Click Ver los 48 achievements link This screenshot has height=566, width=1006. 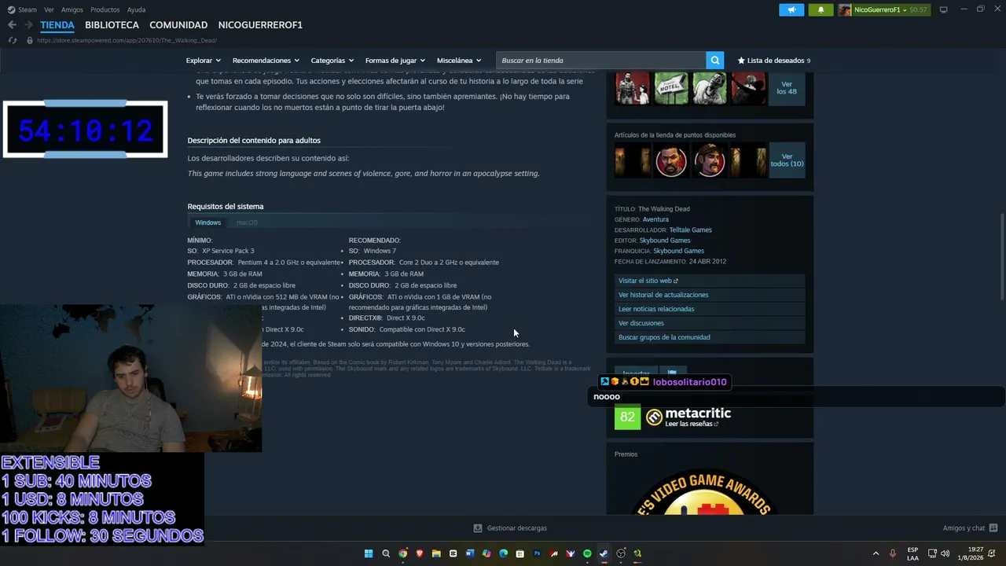787,88
